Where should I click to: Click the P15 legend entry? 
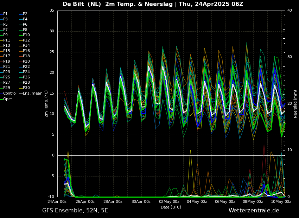(6, 51)
